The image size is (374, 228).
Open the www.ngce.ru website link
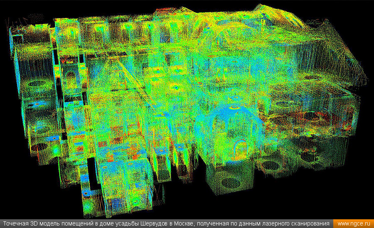click(x=354, y=224)
